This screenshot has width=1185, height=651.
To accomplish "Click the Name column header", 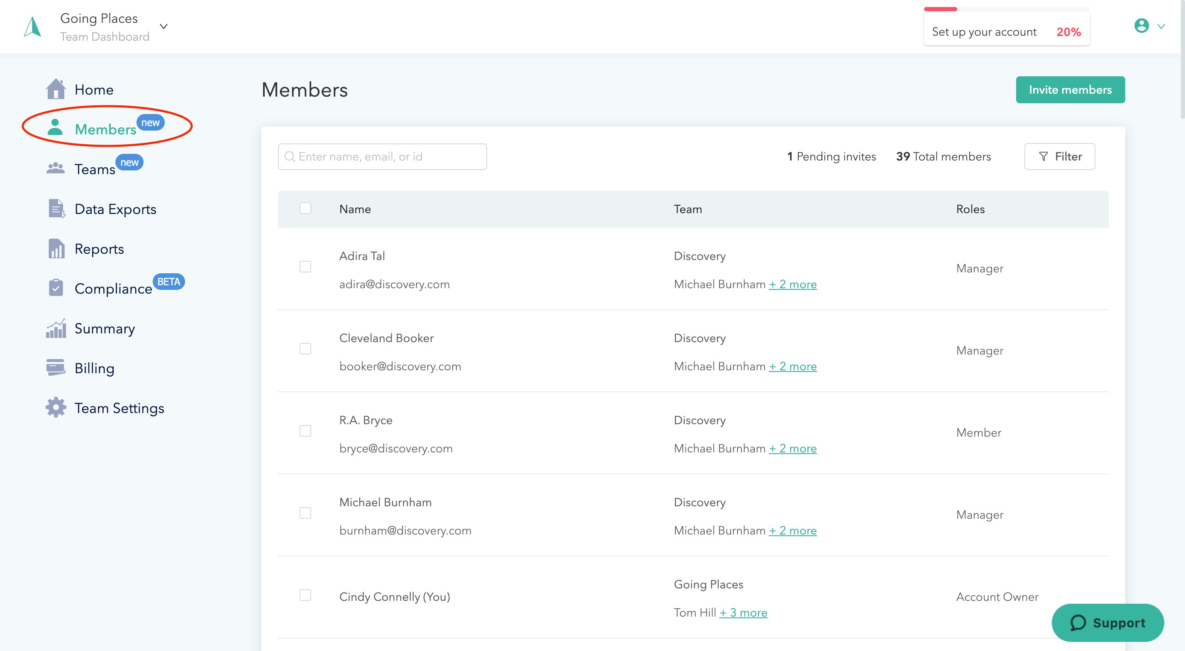I will pos(355,209).
